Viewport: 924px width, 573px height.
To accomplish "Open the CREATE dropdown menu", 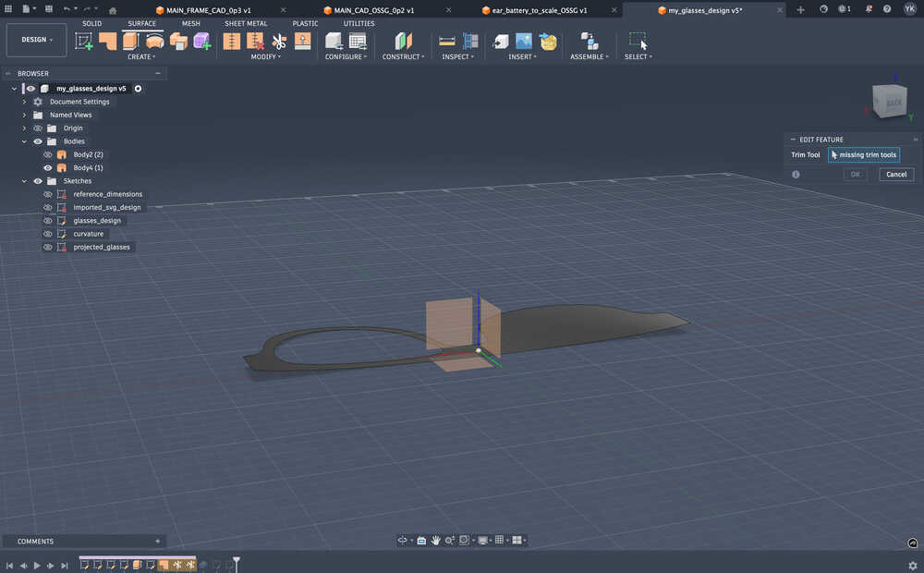I will coord(141,56).
